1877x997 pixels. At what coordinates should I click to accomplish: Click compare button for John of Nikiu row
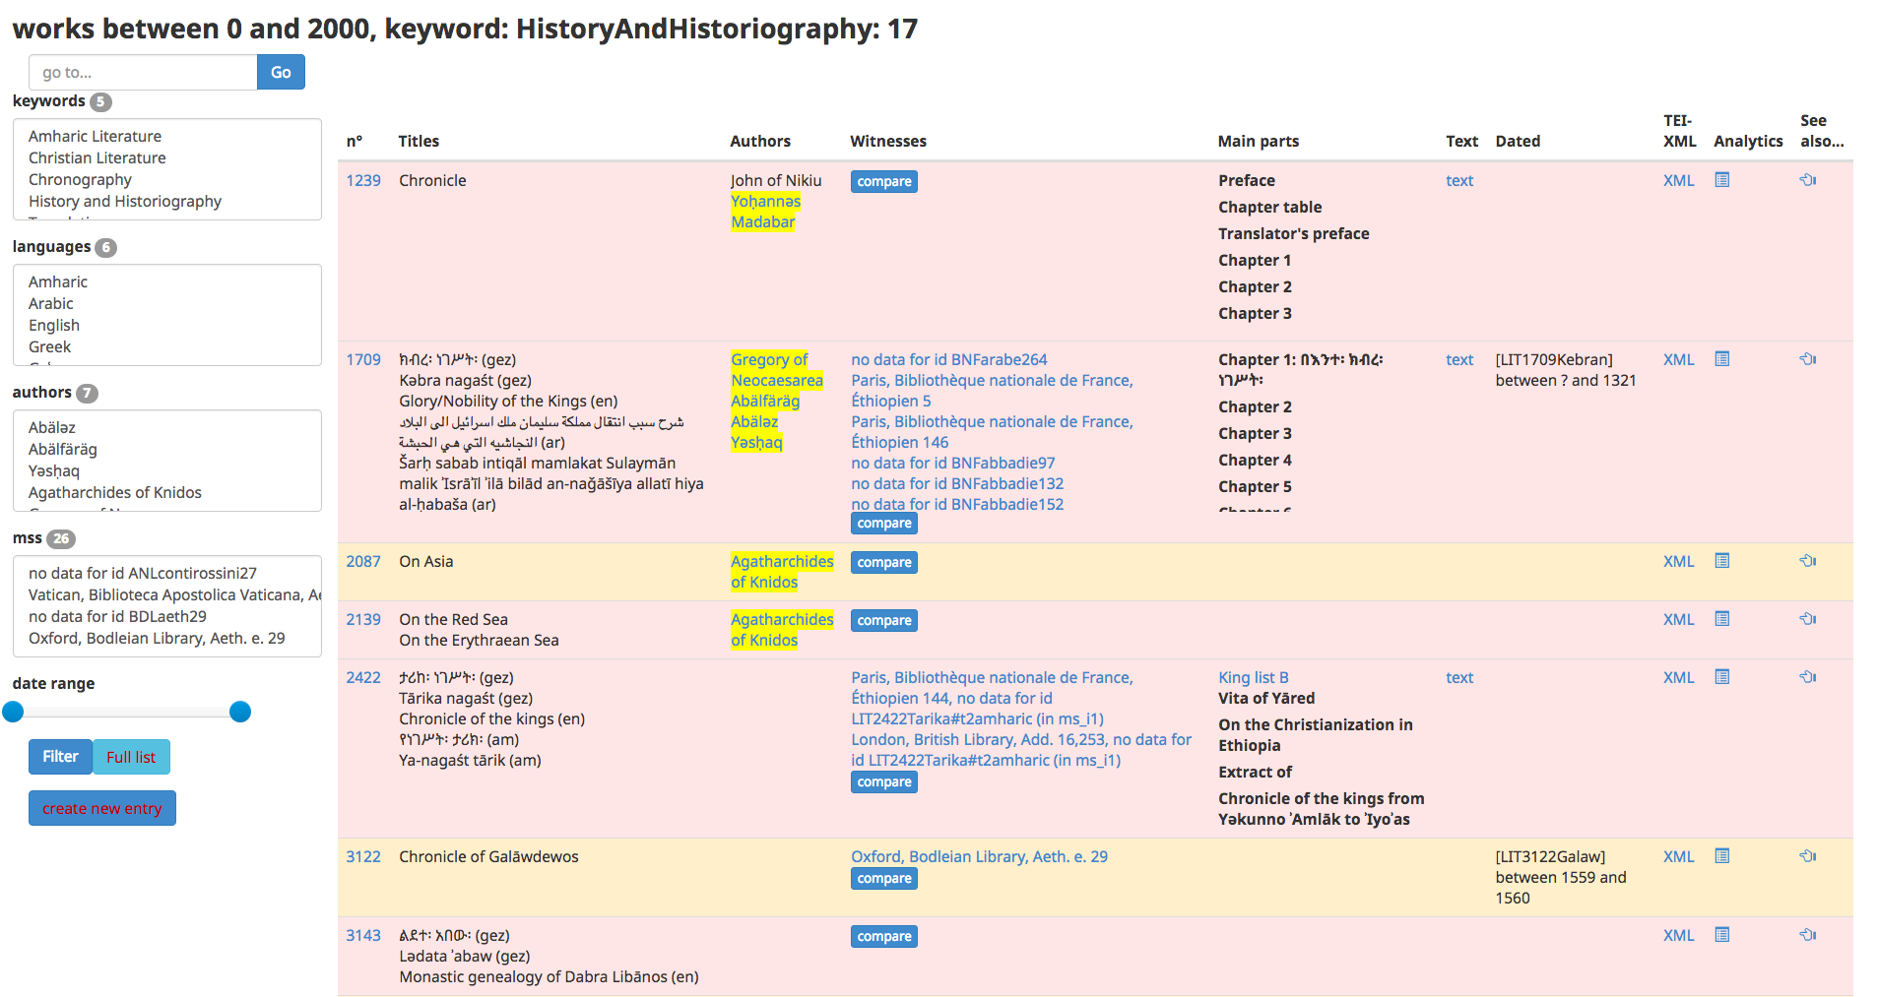tap(884, 181)
